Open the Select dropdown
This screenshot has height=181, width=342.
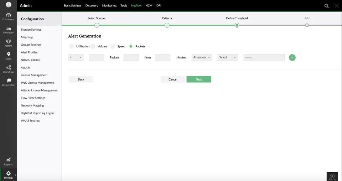point(228,57)
